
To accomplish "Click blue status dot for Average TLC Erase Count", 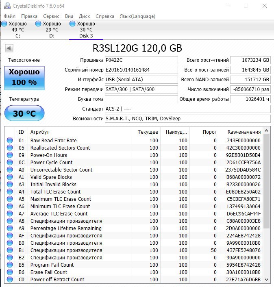I will [10, 213].
